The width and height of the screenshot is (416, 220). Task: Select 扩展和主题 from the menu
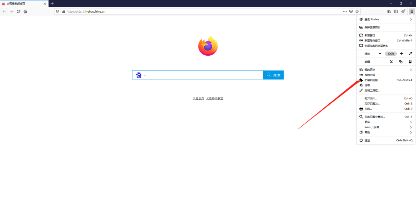coord(371,80)
